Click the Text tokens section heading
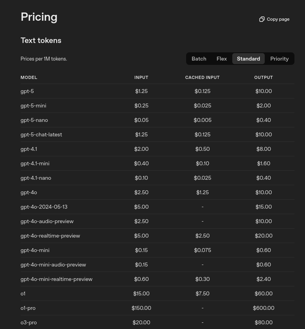This screenshot has height=329, width=305. point(41,41)
